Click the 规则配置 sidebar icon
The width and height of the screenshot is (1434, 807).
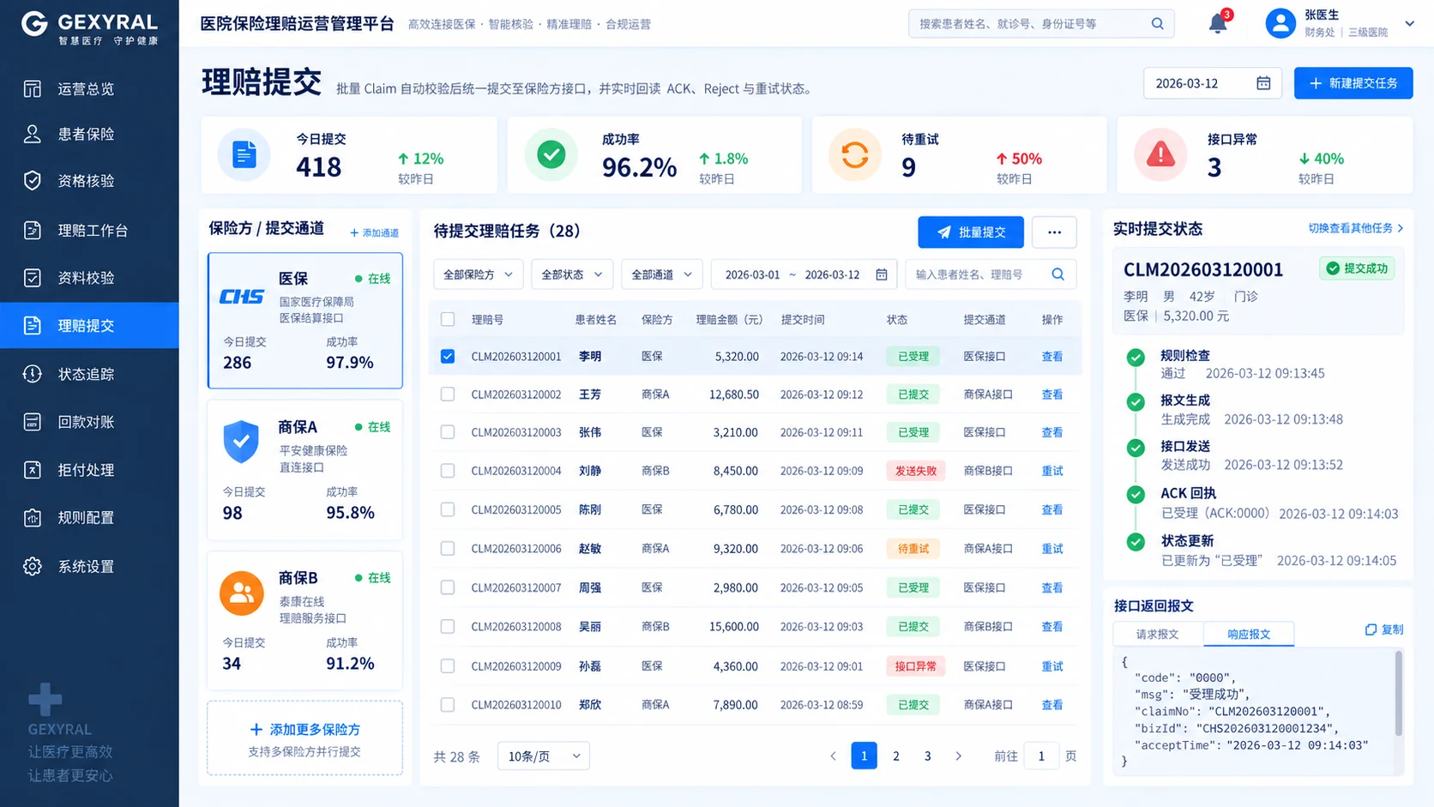coord(33,518)
